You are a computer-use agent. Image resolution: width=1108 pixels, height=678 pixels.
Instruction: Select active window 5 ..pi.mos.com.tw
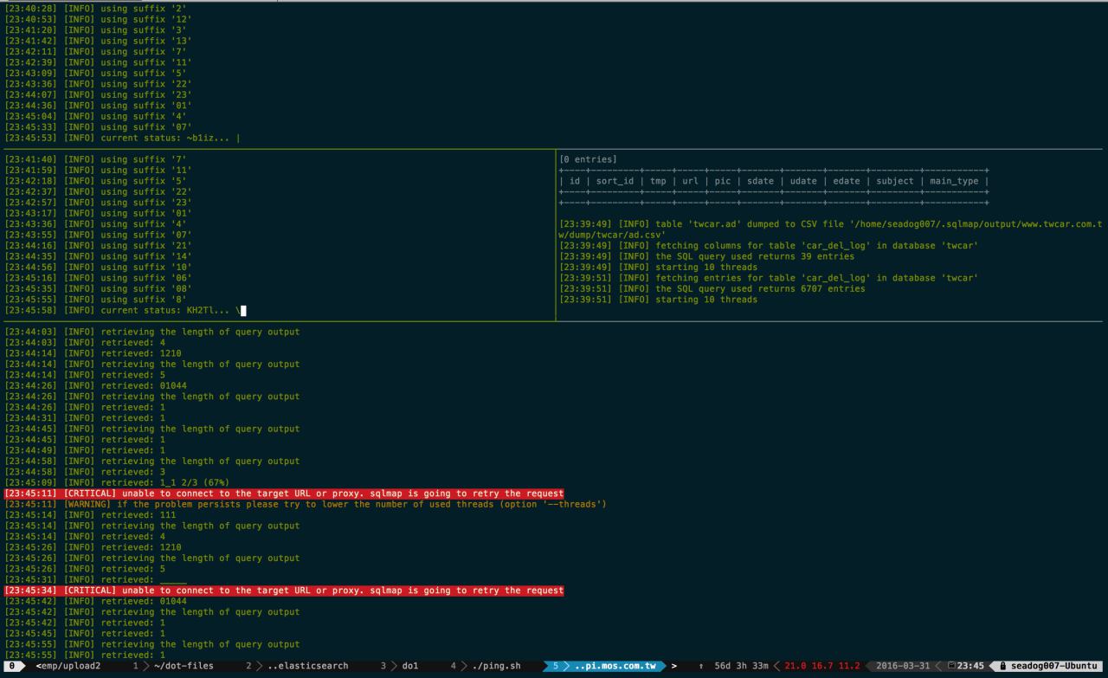(x=604, y=666)
